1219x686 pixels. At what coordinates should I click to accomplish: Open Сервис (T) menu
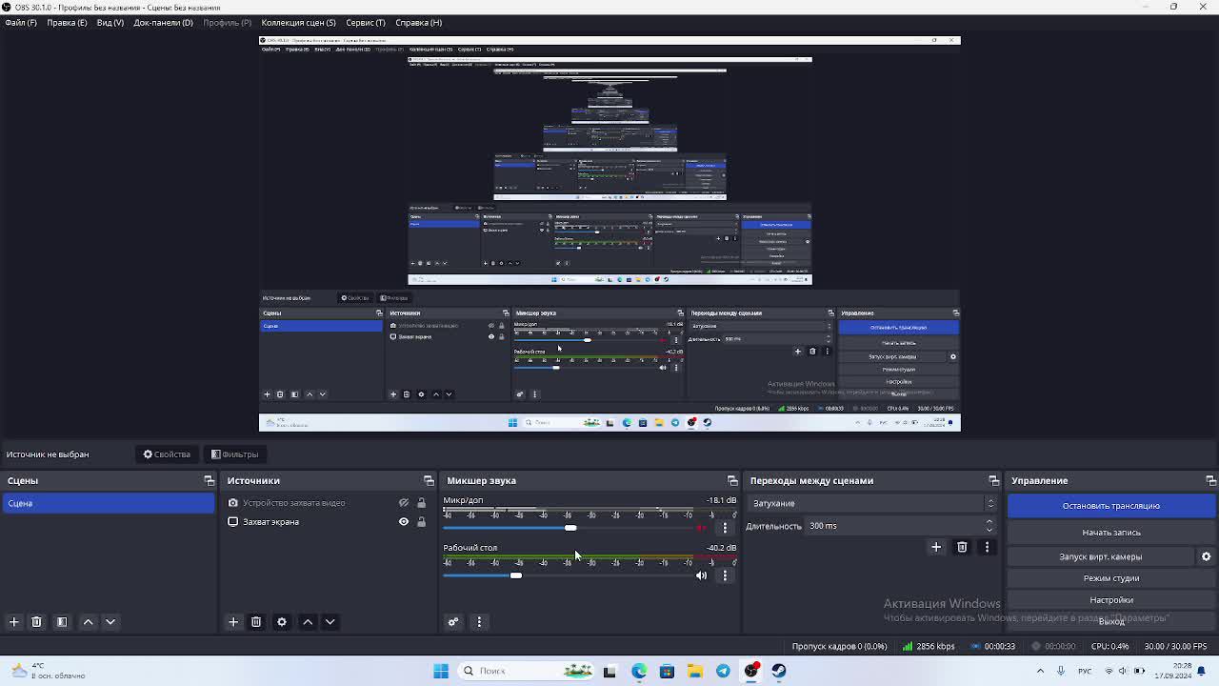(x=366, y=22)
